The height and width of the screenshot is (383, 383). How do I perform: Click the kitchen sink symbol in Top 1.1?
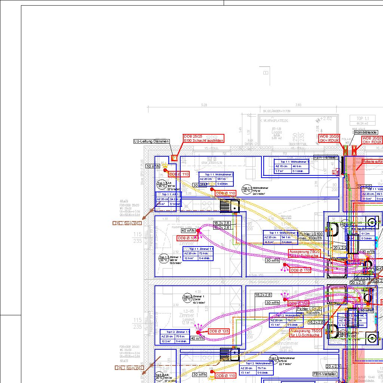click(x=230, y=206)
